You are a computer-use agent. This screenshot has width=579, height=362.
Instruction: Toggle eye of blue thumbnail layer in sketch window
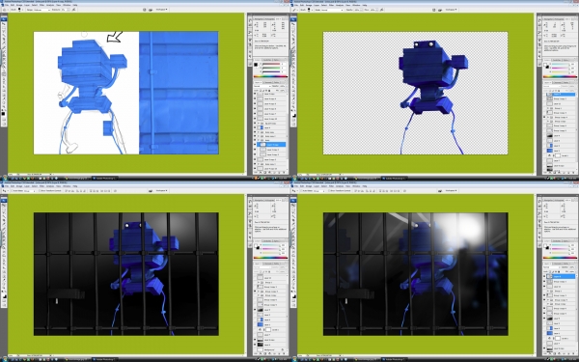pyautogui.click(x=255, y=127)
